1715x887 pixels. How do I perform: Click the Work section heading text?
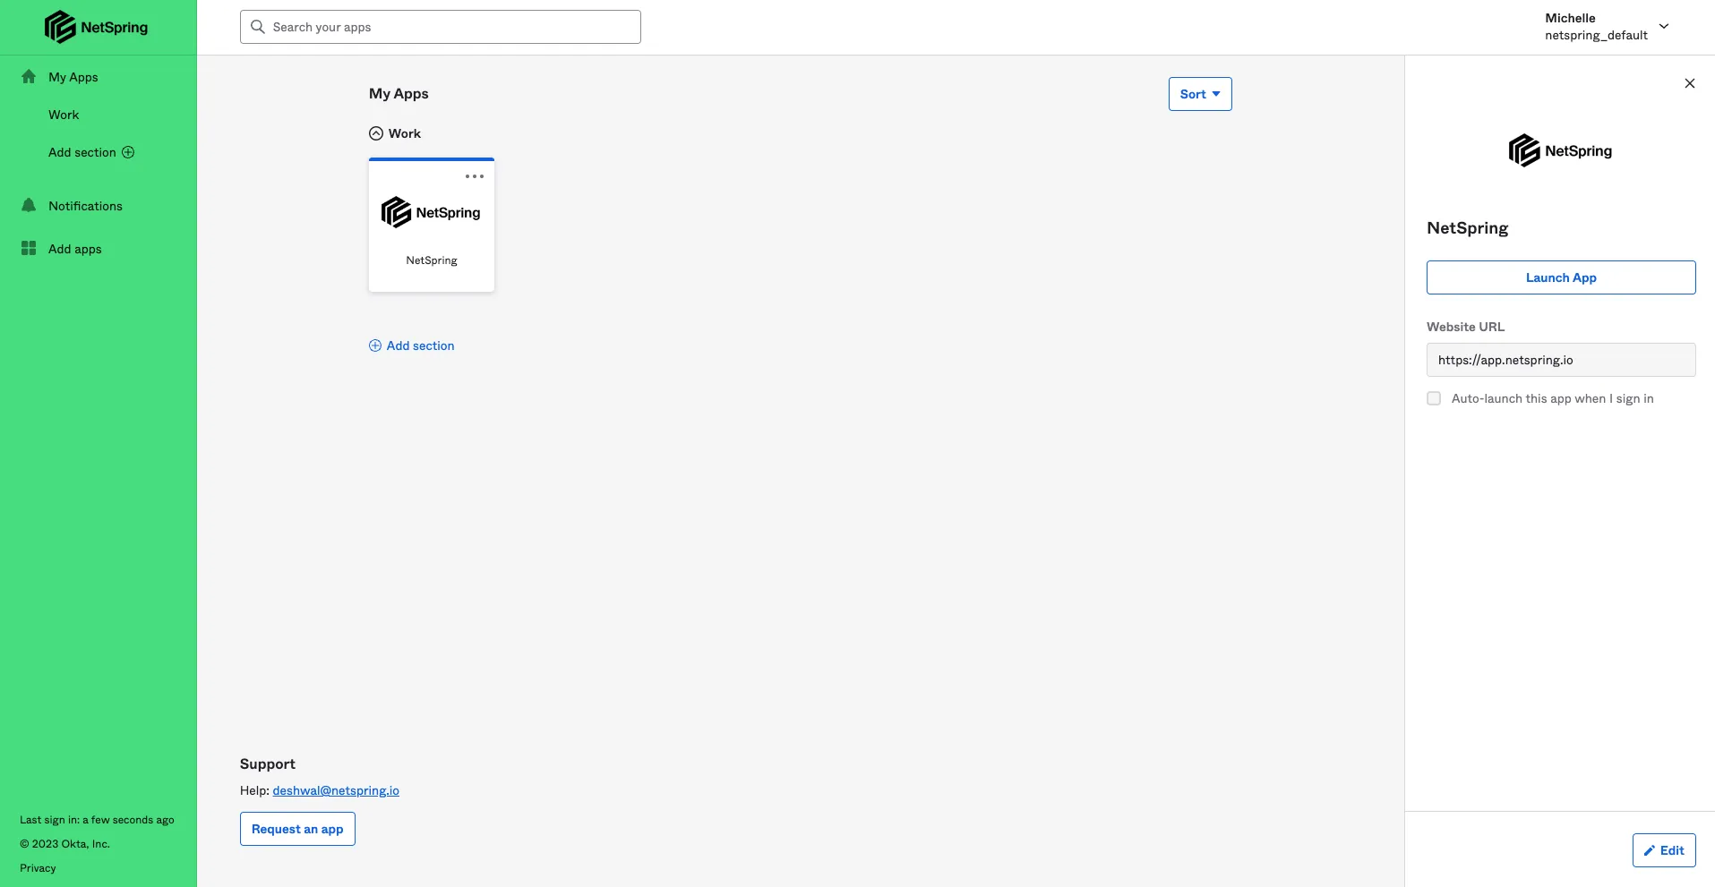(405, 133)
